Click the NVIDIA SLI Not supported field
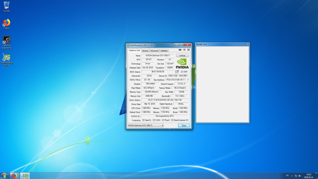 click(165, 116)
